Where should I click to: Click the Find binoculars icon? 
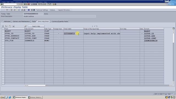[x=34, y=4]
